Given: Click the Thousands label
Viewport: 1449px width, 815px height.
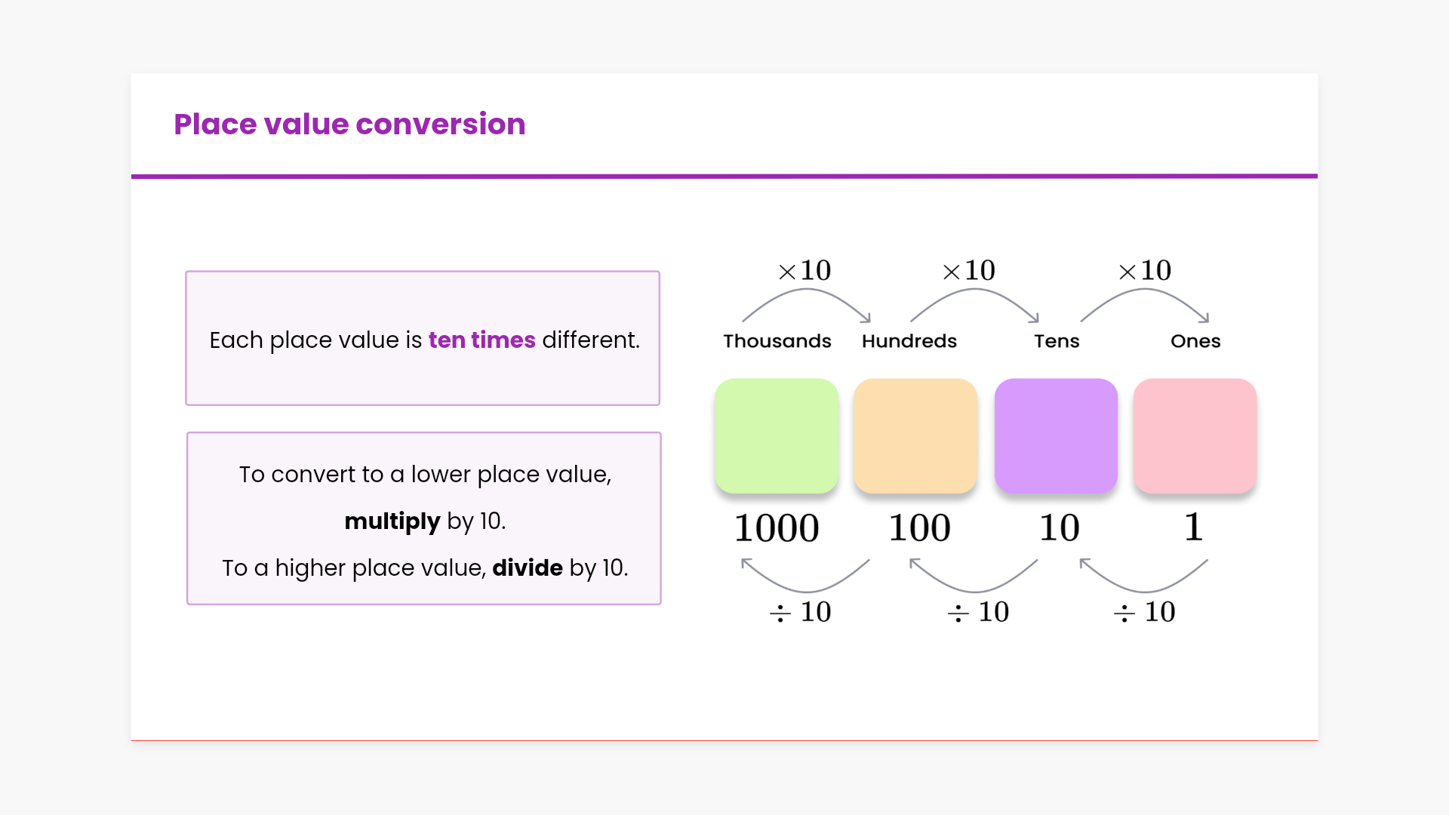Looking at the screenshot, I should 777,341.
